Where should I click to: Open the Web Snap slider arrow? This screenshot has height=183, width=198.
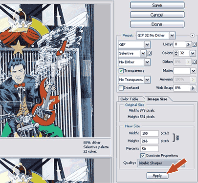[x=193, y=88]
